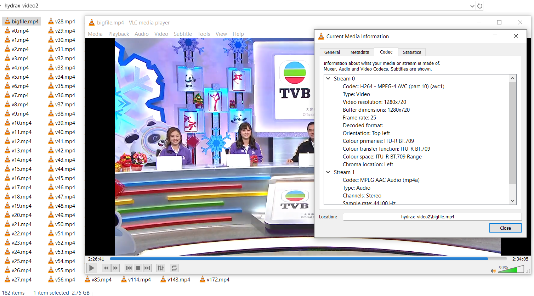Click the VLC cone icon for v10.mp4
The image size is (534, 296).
[x=7, y=123]
